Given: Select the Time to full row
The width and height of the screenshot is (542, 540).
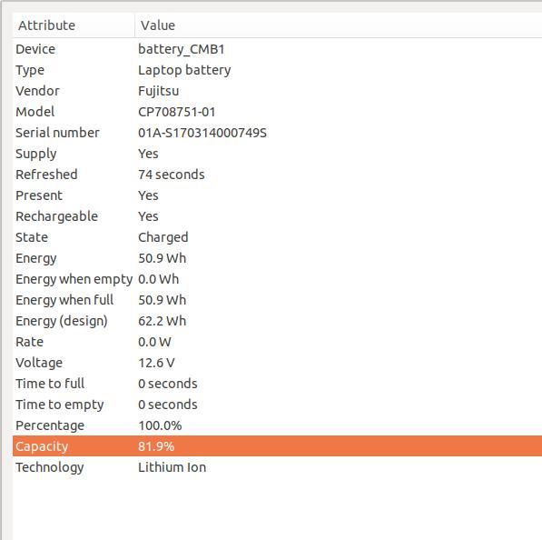Looking at the screenshot, I should pos(277,384).
